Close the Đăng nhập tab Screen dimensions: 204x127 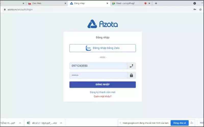(107, 3)
